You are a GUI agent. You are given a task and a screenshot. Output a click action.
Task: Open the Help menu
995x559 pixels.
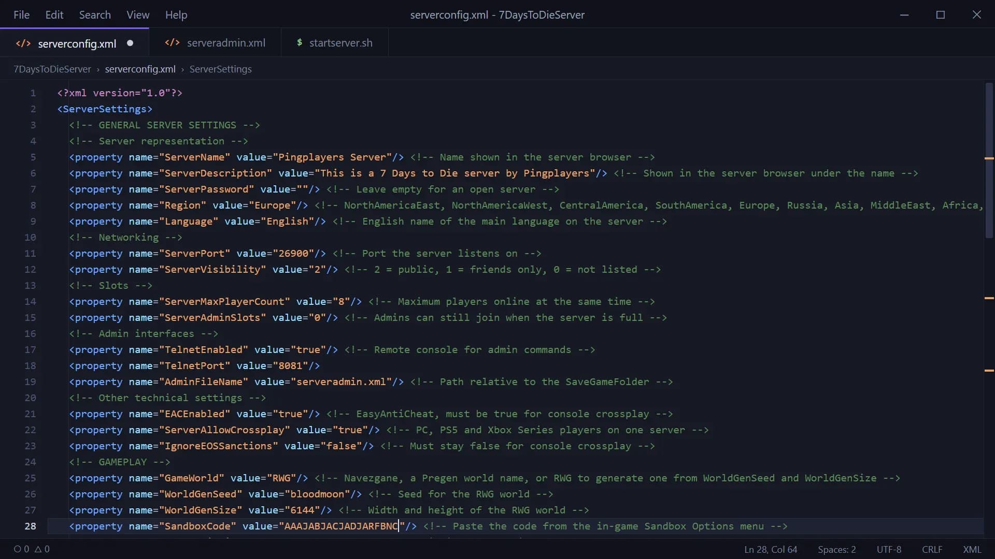tap(176, 14)
